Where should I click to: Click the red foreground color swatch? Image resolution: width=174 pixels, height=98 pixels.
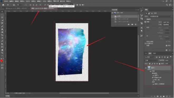(2, 61)
